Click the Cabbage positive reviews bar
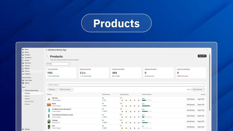This screenshot has width=233, height=131. click(147, 123)
